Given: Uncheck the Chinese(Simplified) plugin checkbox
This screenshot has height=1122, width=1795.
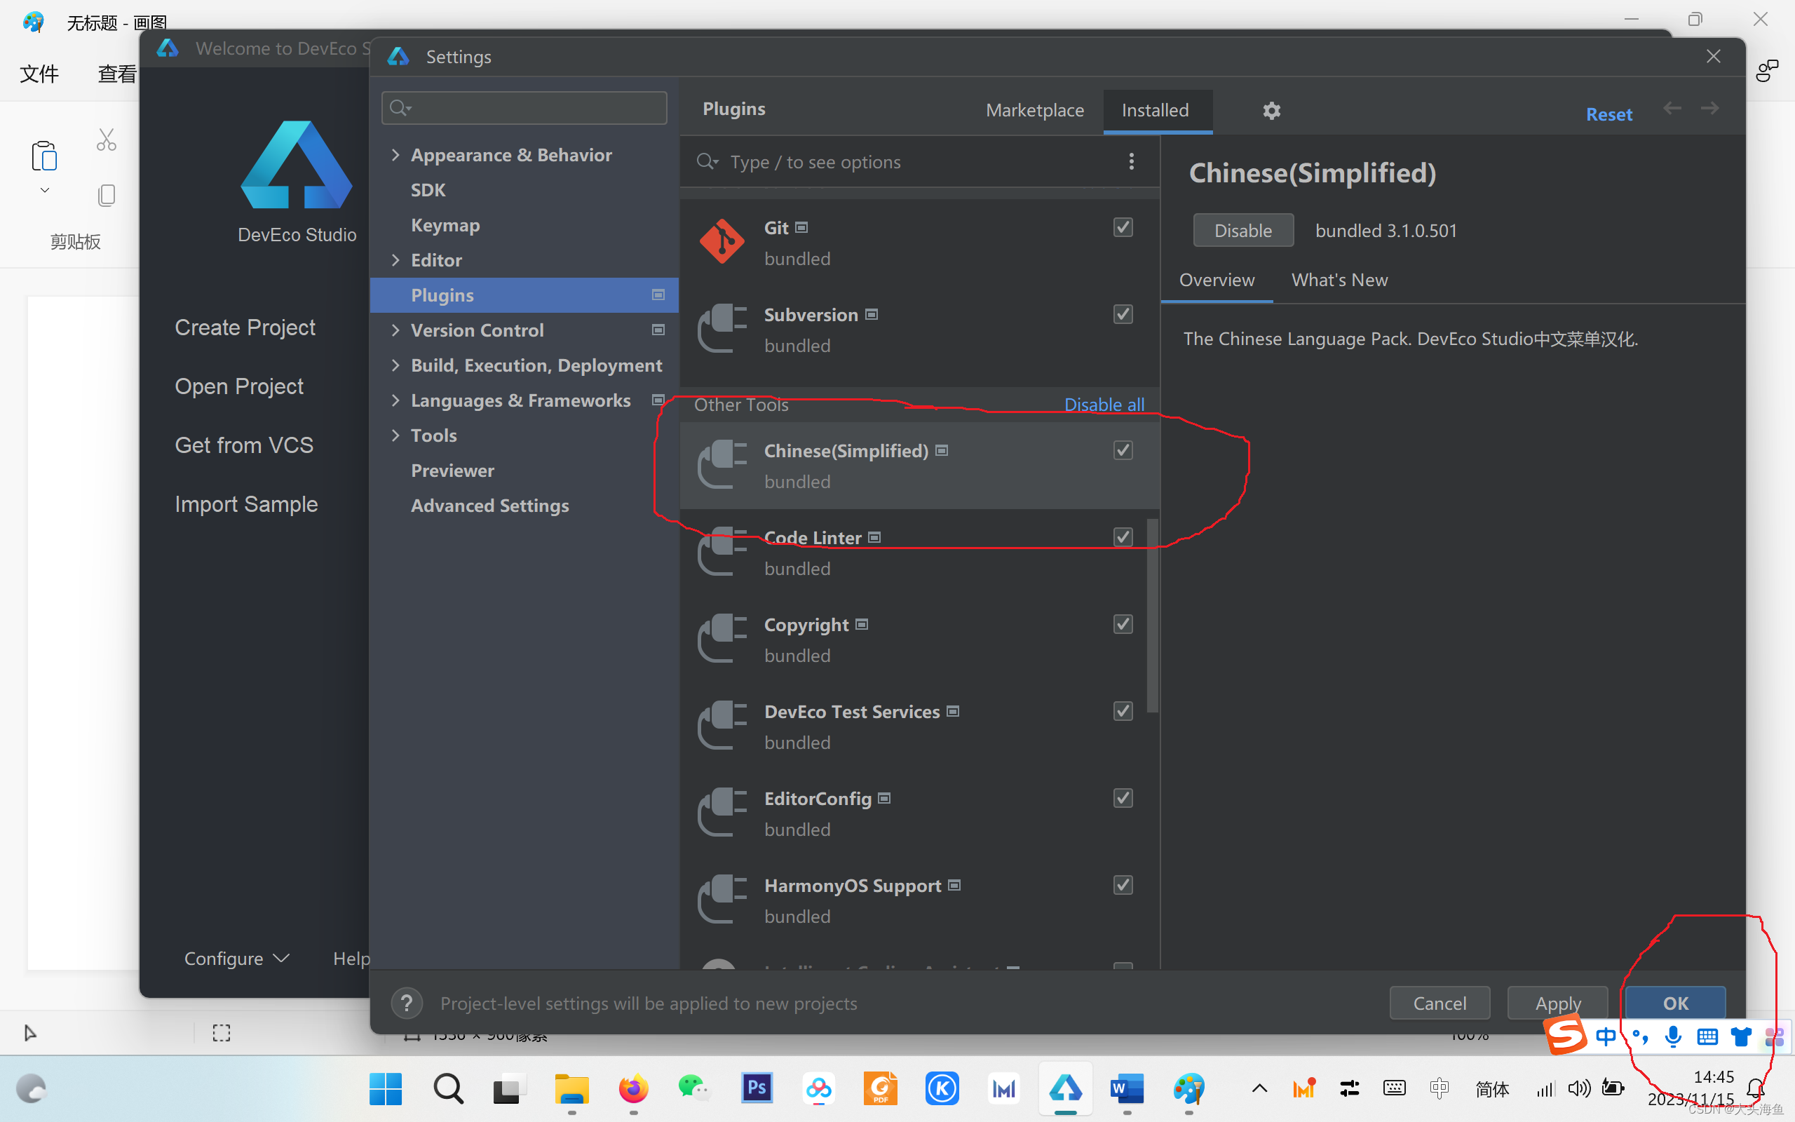Looking at the screenshot, I should click(x=1123, y=450).
